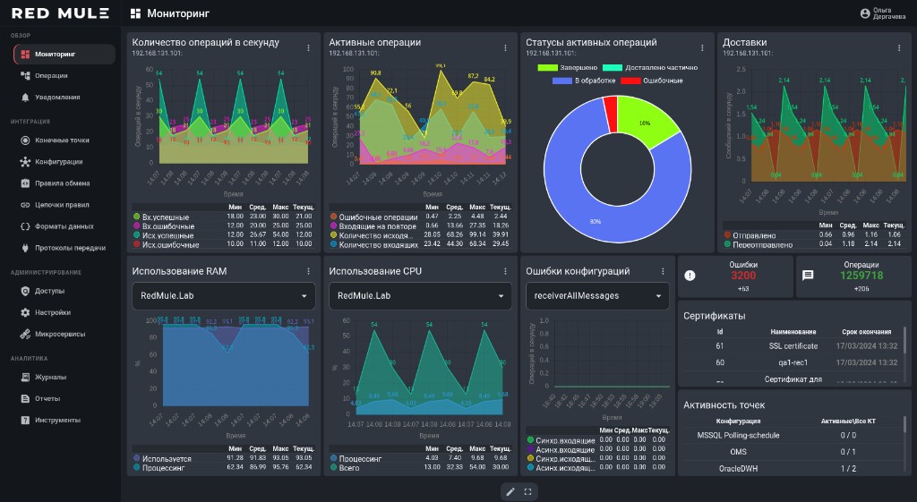The height and width of the screenshot is (502, 917).
Task: Open Конечные точки page
Action: coord(64,140)
